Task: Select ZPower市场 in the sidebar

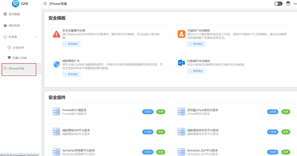Action: tap(16, 68)
